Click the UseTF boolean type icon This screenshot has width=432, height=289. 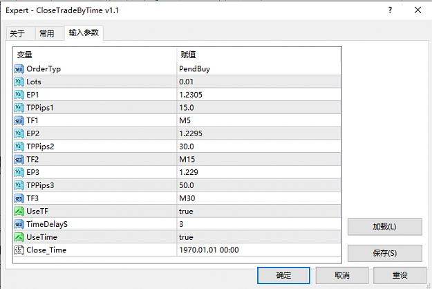click(x=19, y=212)
